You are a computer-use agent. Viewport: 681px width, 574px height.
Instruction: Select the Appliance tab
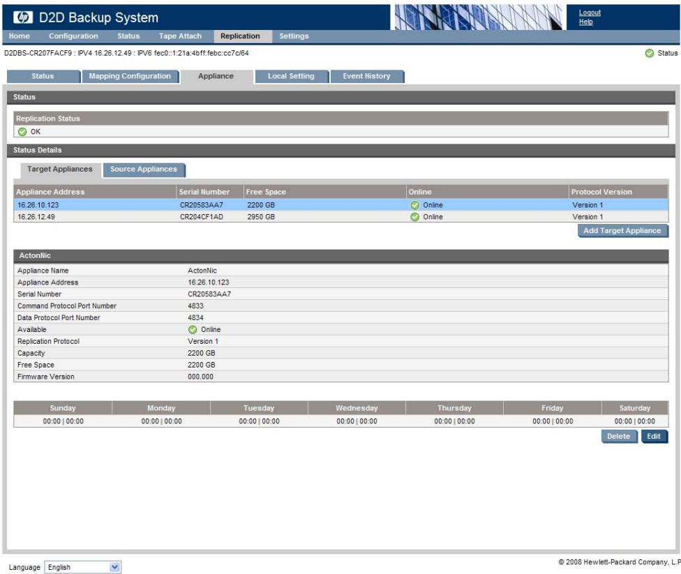(216, 76)
